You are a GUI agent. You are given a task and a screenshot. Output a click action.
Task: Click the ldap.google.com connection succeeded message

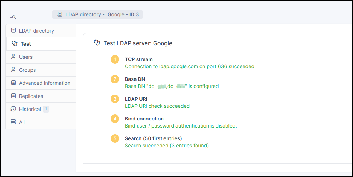(189, 66)
